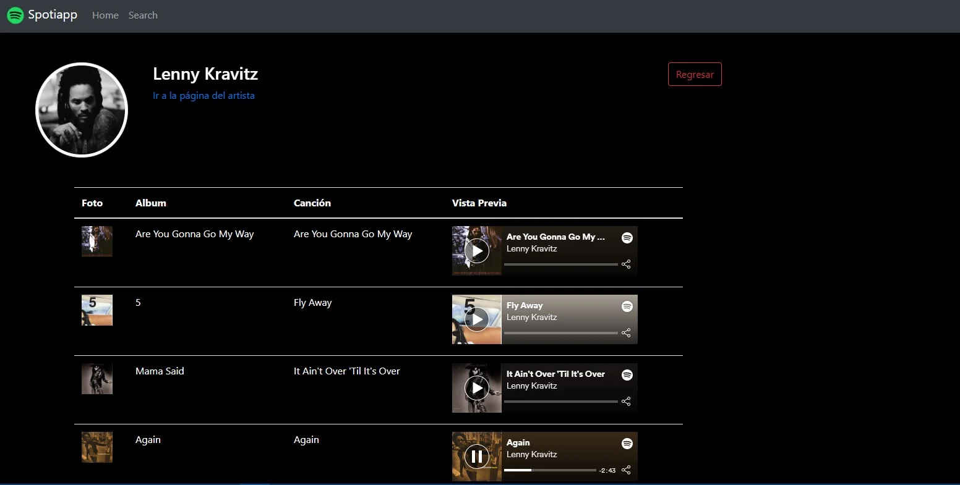Seek within the Again track progress bar
960x485 pixels.
550,470
